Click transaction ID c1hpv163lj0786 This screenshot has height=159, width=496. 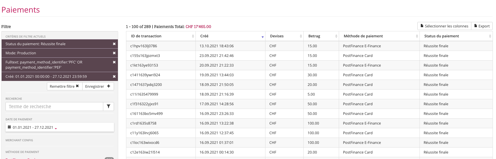(144, 46)
